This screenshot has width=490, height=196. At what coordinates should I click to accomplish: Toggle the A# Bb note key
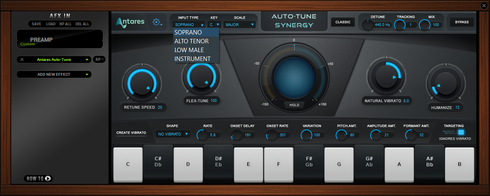click(x=429, y=161)
